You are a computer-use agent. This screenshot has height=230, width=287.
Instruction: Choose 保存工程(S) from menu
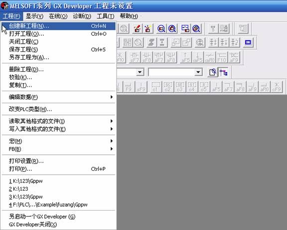[x=59, y=50]
